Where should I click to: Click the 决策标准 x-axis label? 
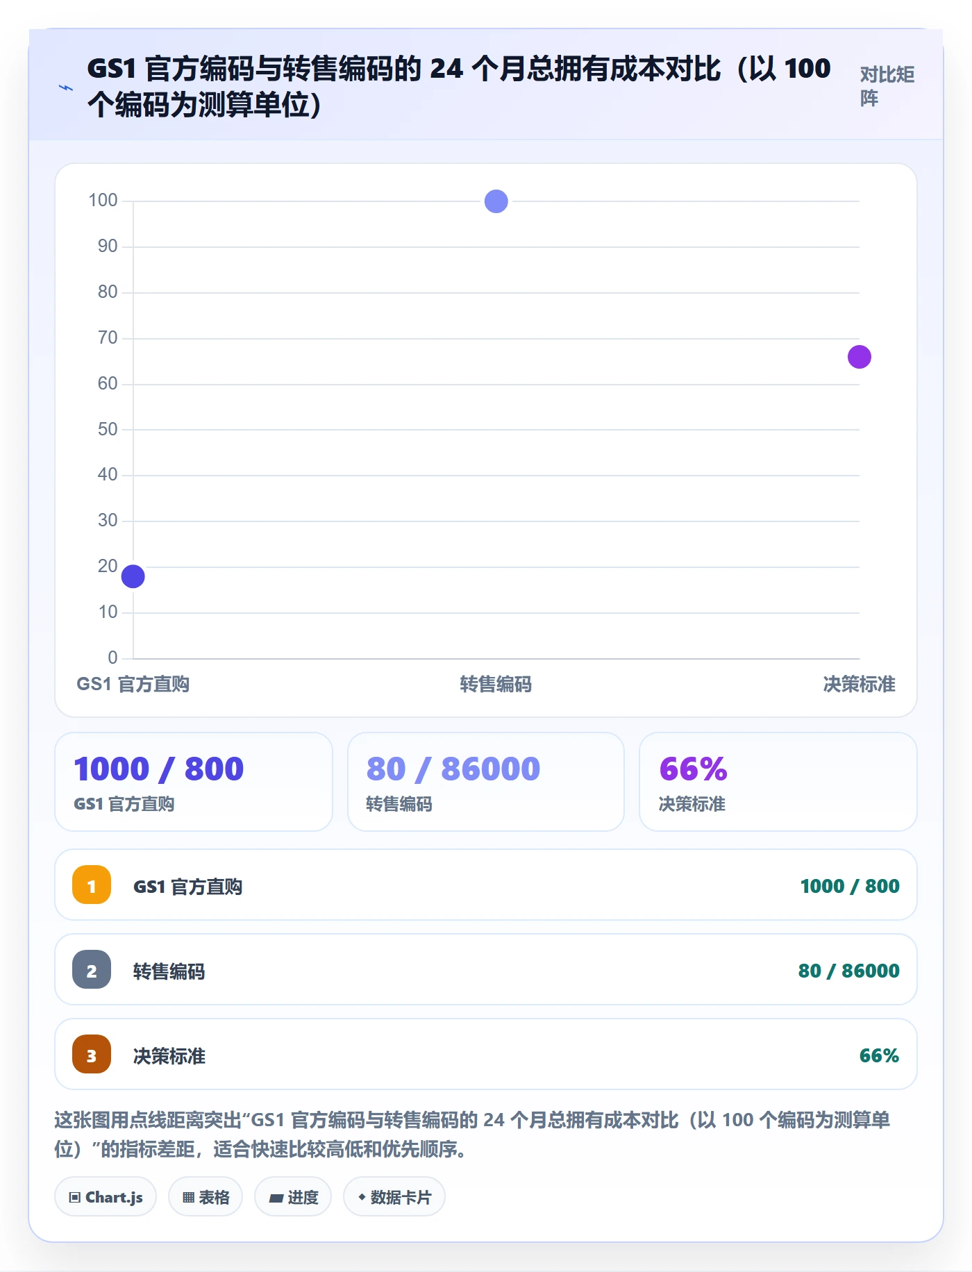(860, 685)
